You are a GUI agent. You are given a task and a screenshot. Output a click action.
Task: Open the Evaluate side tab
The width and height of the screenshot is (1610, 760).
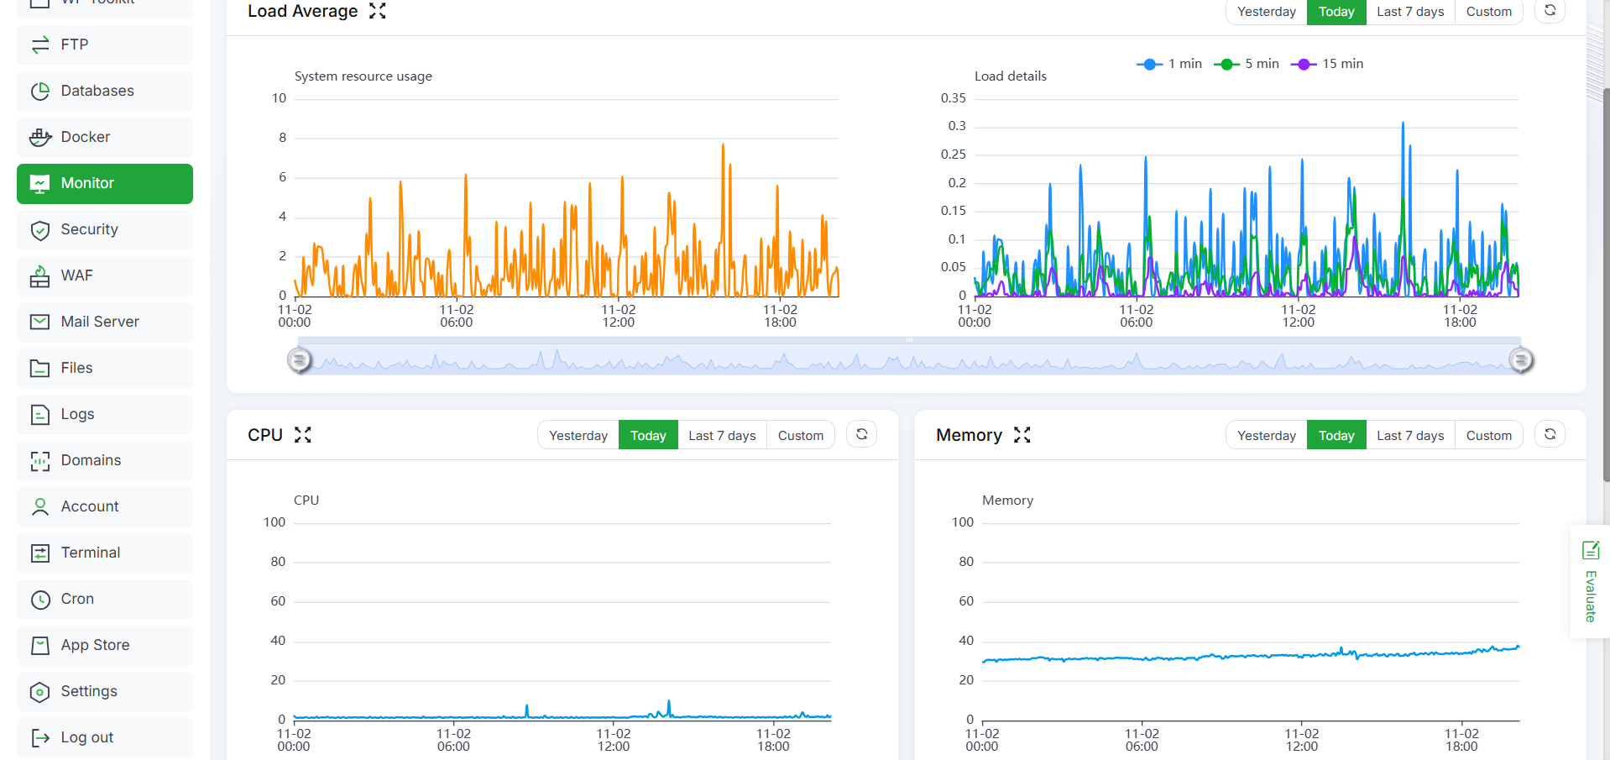(1590, 582)
